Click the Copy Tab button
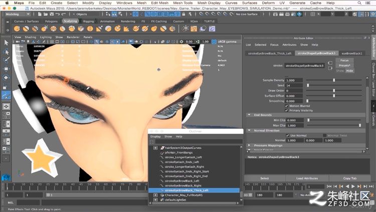The image size is (376, 212). 350,178
